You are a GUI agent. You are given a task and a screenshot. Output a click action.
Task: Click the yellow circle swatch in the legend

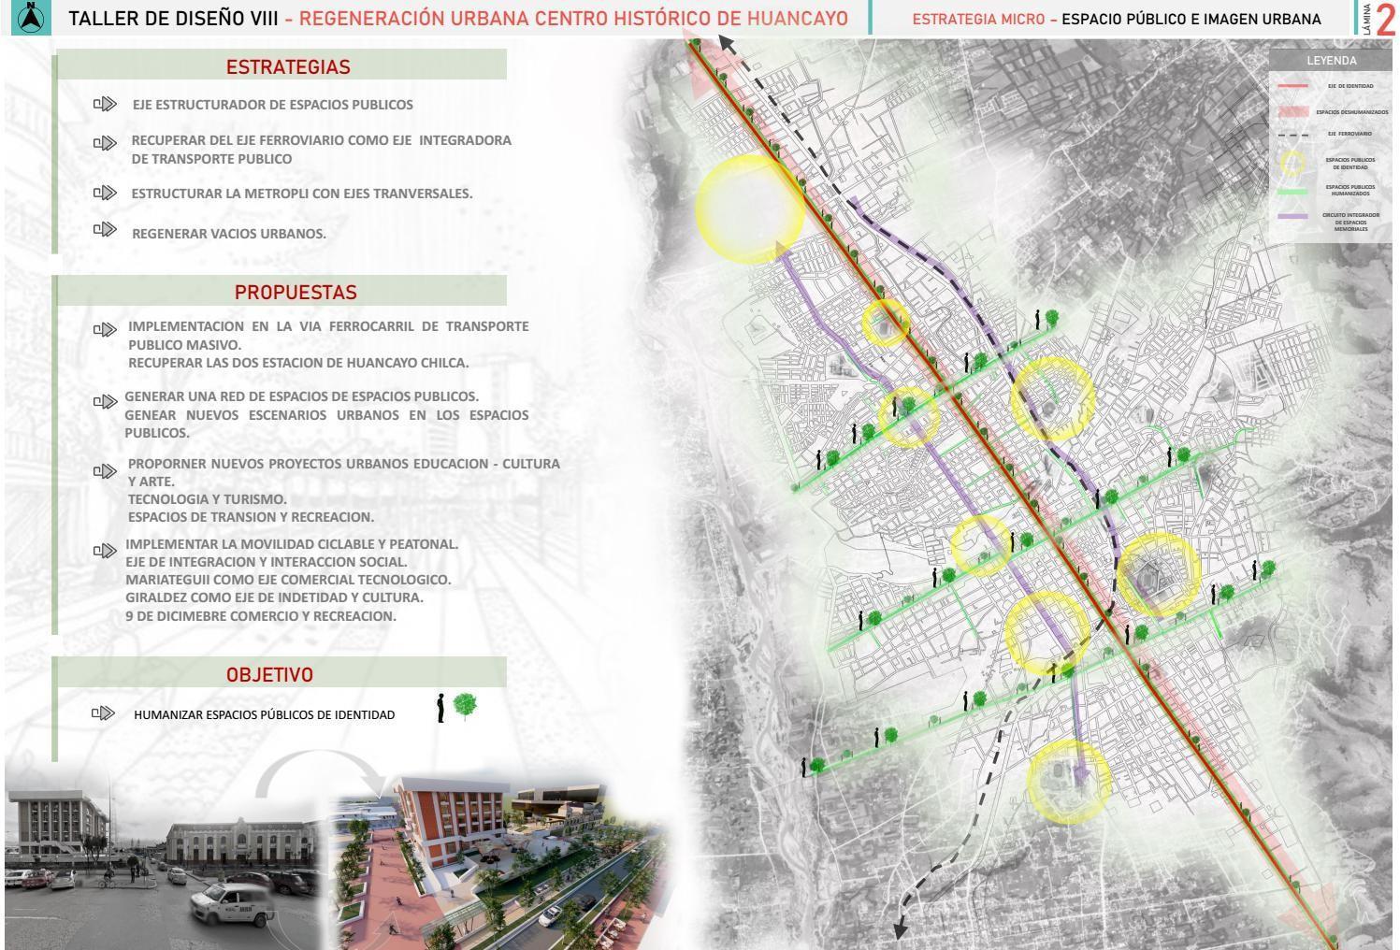click(x=1292, y=163)
